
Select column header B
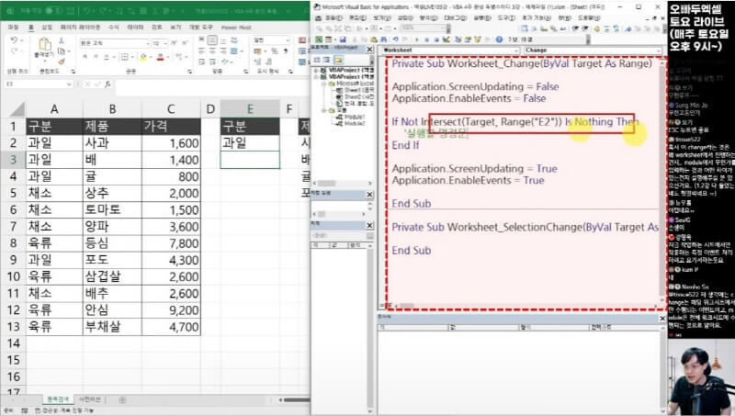click(111, 108)
